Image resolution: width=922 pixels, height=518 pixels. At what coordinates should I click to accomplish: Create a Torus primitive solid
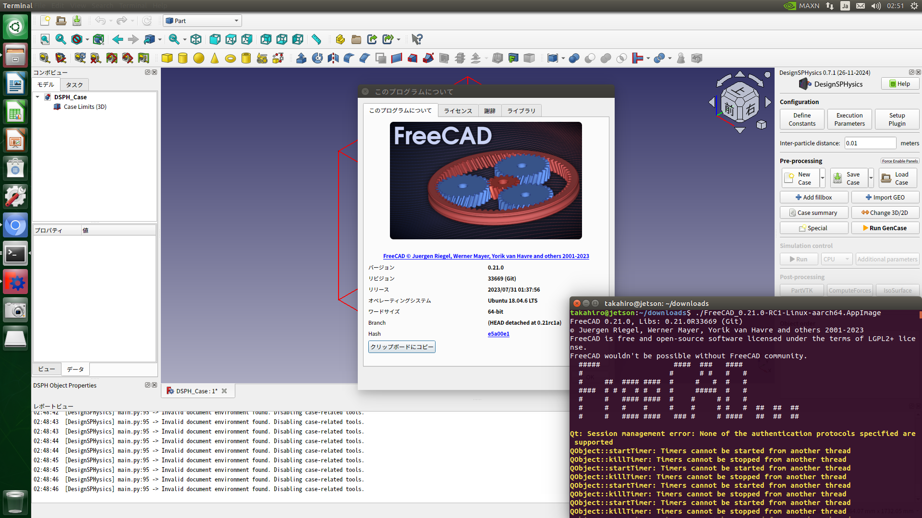(230, 58)
